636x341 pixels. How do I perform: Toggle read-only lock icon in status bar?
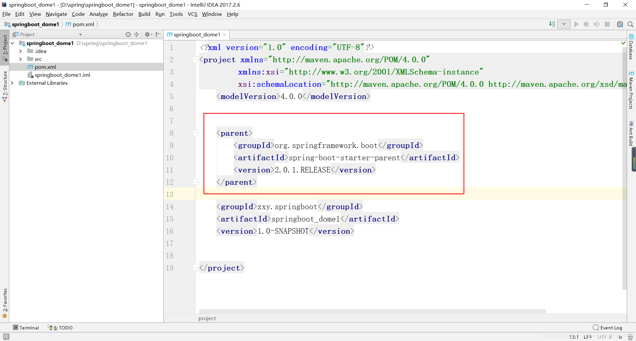point(620,337)
